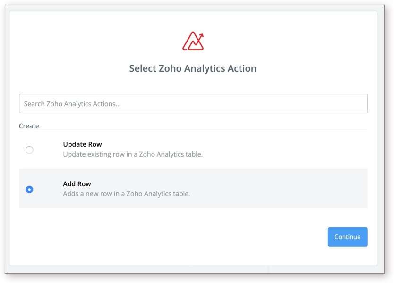
Task: Click the "Add Row" bold title
Action: [77, 184]
